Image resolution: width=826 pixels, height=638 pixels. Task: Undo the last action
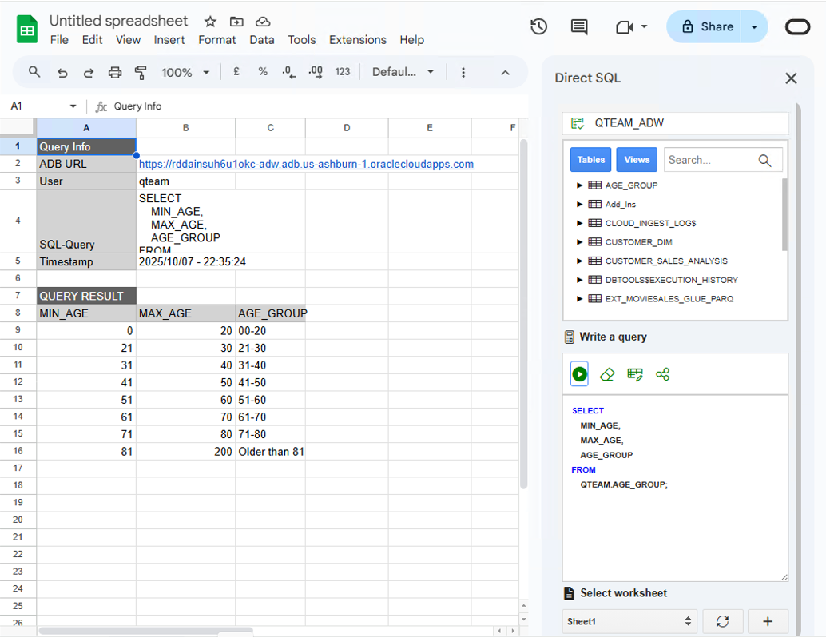[x=62, y=72]
